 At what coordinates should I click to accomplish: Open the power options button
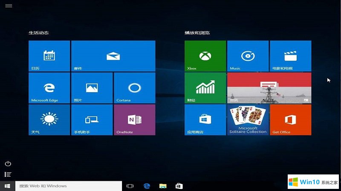(8, 163)
